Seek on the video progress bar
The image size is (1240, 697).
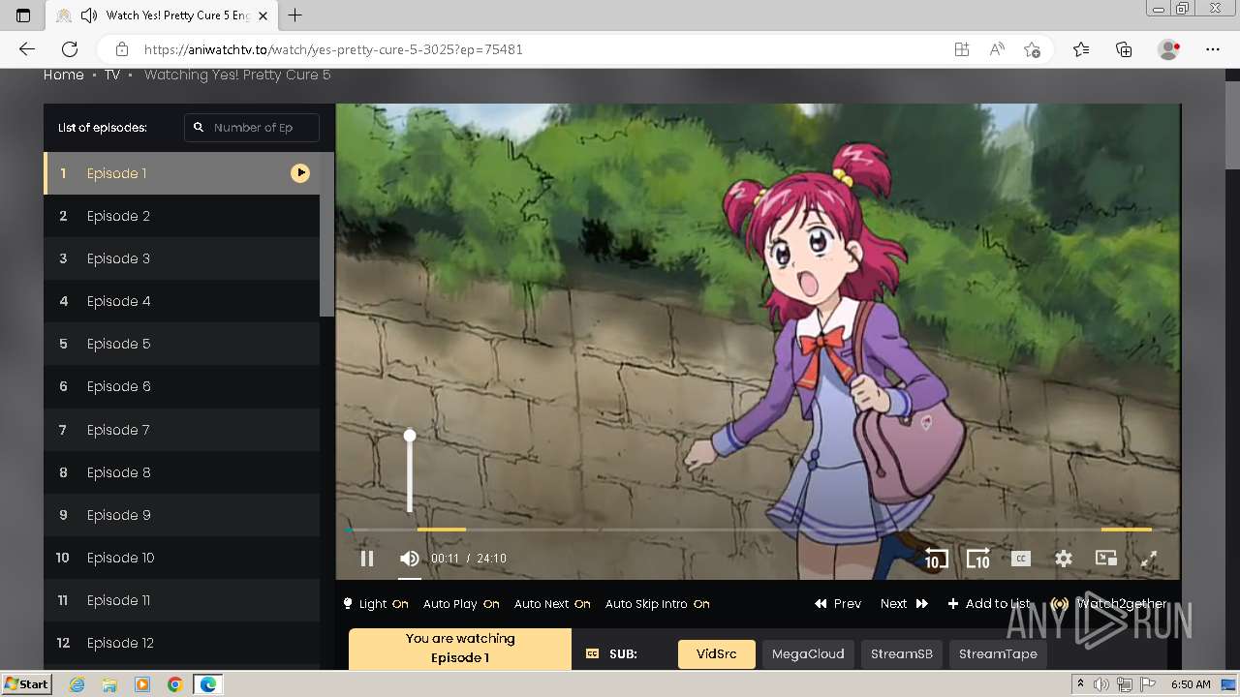coord(751,530)
